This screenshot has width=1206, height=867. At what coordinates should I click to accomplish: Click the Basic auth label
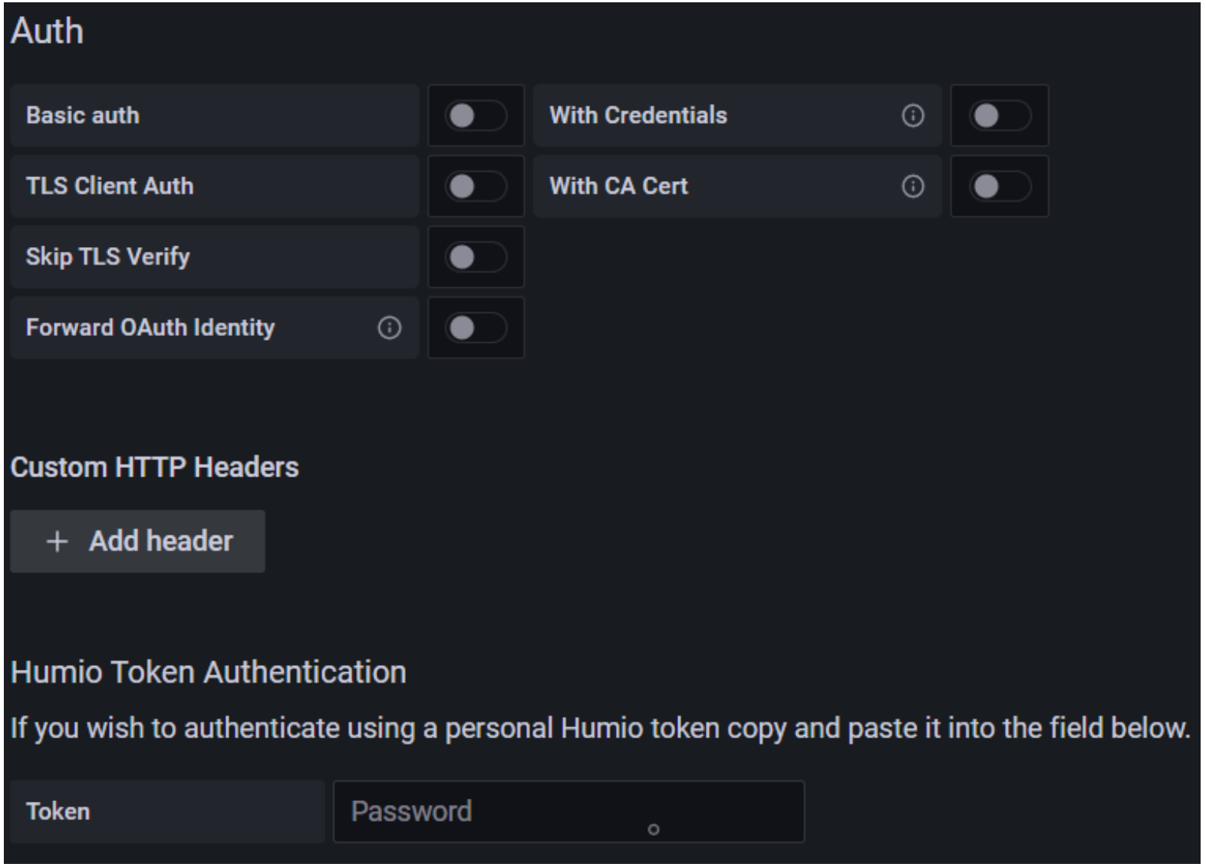click(x=83, y=116)
